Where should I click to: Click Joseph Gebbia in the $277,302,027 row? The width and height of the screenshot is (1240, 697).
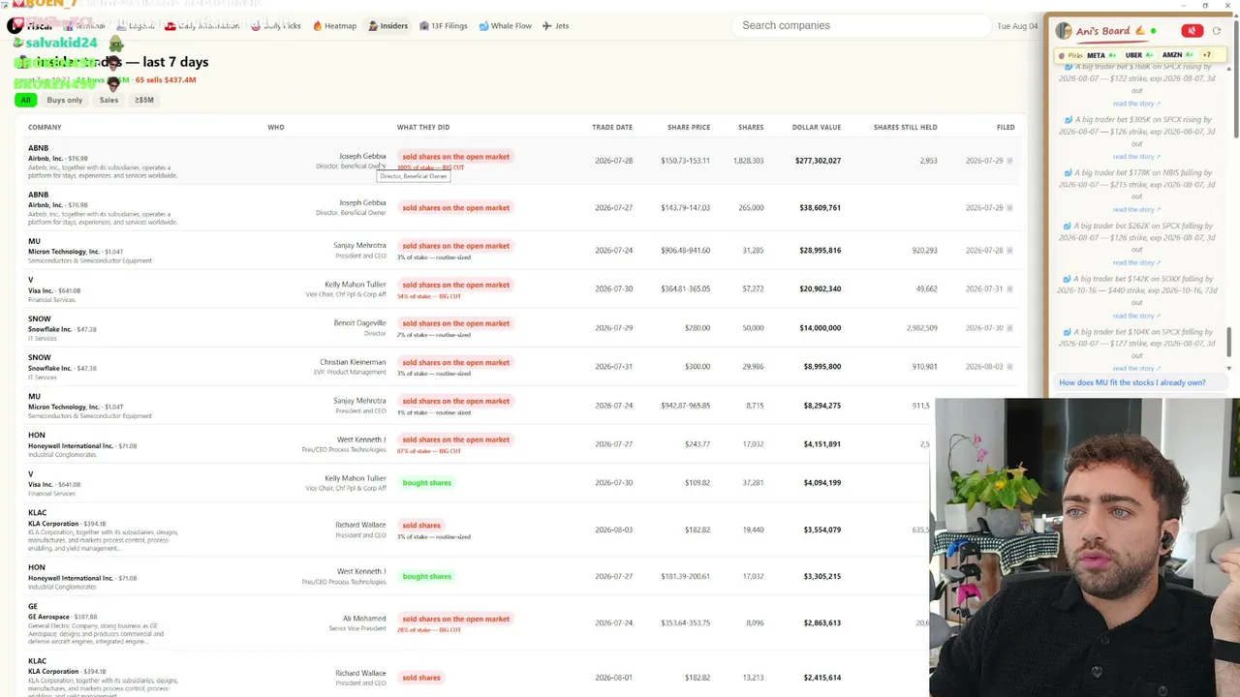click(x=362, y=156)
